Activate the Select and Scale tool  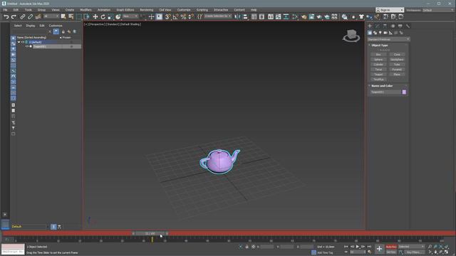point(110,17)
